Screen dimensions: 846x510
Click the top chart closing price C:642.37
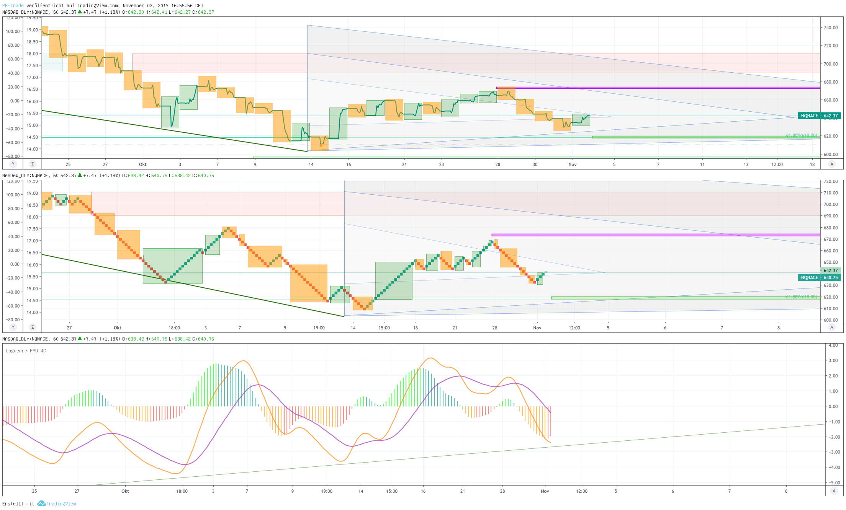pyautogui.click(x=203, y=12)
